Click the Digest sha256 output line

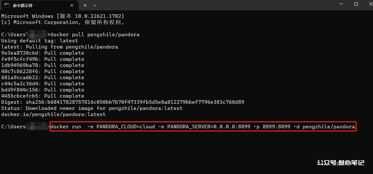click(x=123, y=102)
